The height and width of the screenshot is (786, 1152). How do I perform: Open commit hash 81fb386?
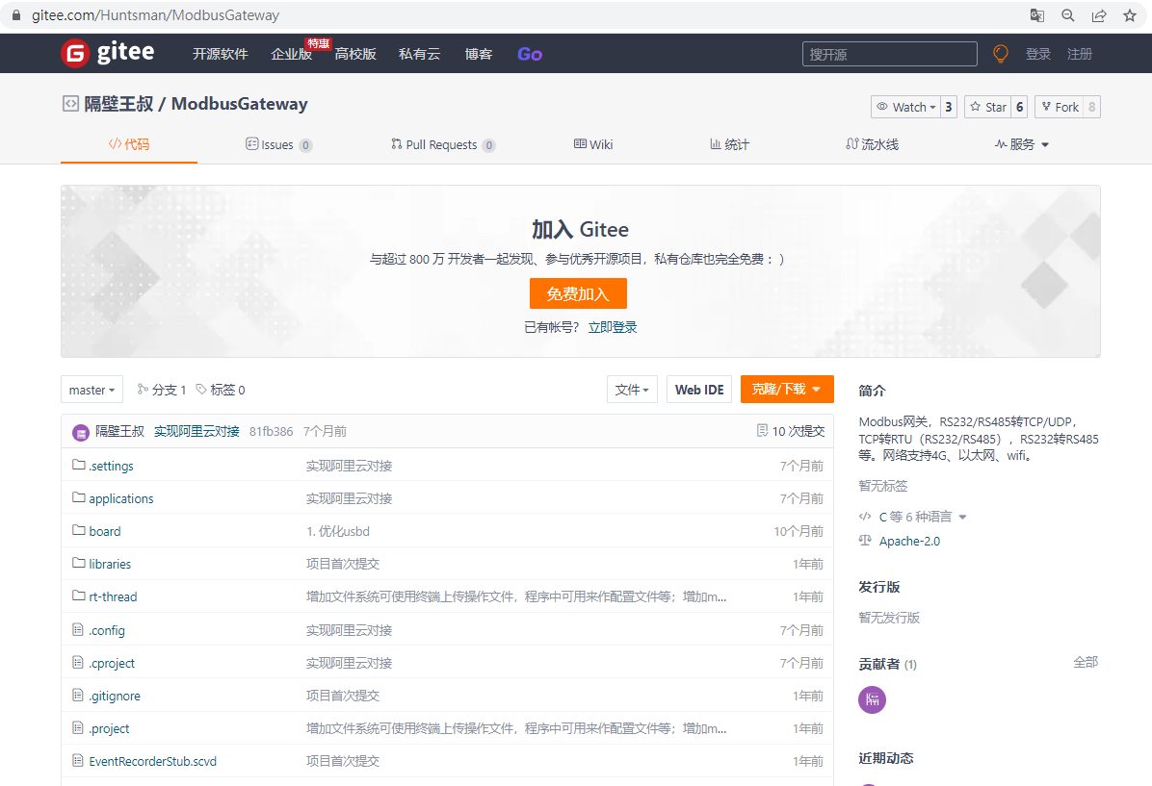pos(271,432)
